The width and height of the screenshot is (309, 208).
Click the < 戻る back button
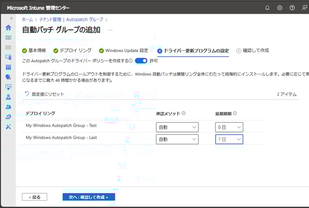tap(35, 197)
